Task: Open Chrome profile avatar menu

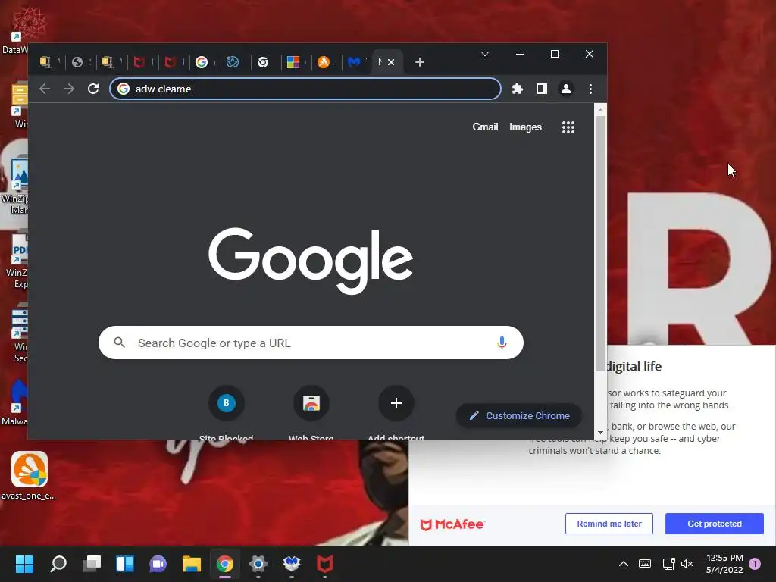Action: click(565, 89)
